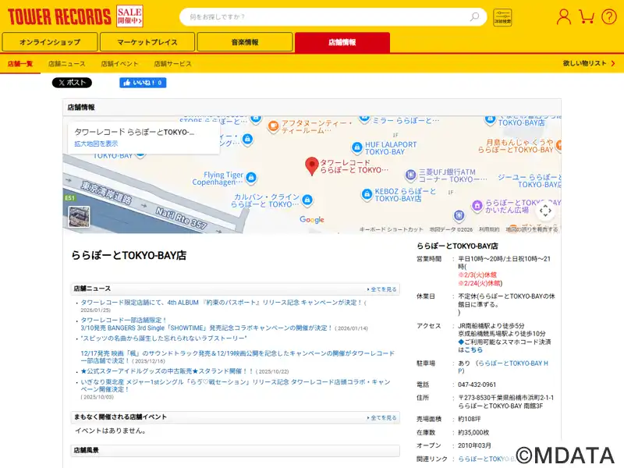The height and width of the screenshot is (468, 624).
Task: Open the マーケットプレイス tab
Action: [147, 42]
